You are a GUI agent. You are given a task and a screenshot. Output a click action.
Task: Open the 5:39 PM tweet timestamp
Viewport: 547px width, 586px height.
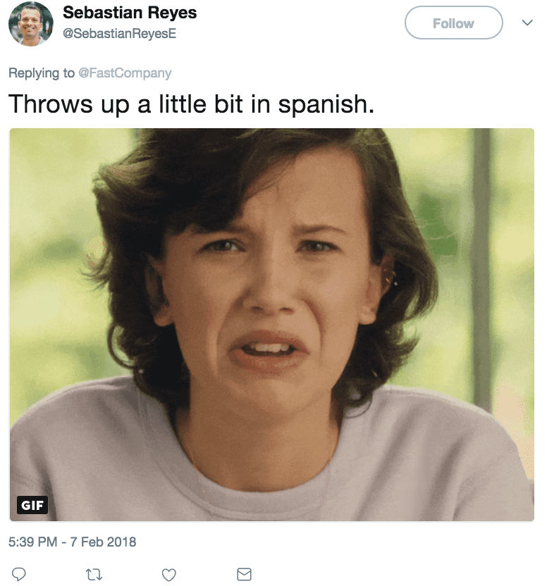(x=32, y=542)
